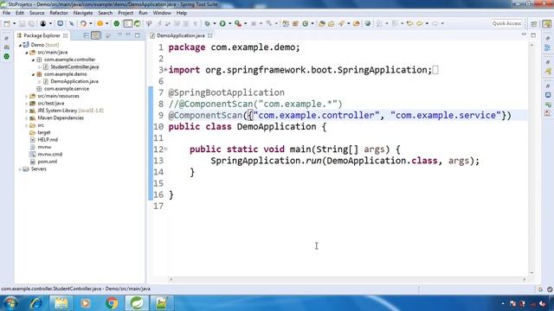Expand the Servers project node

[x=20, y=169]
